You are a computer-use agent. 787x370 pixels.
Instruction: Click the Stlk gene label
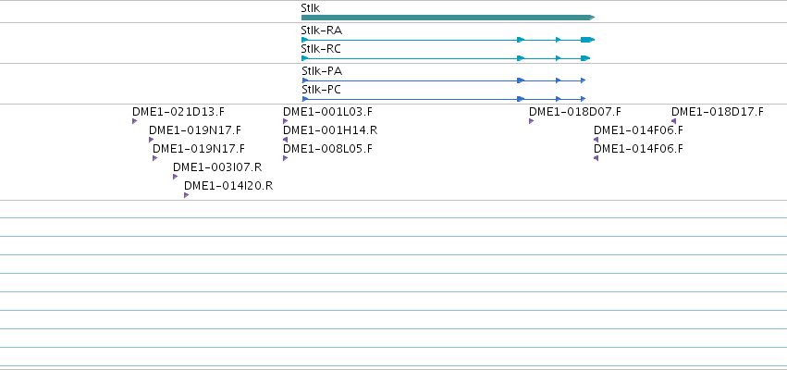(310, 8)
